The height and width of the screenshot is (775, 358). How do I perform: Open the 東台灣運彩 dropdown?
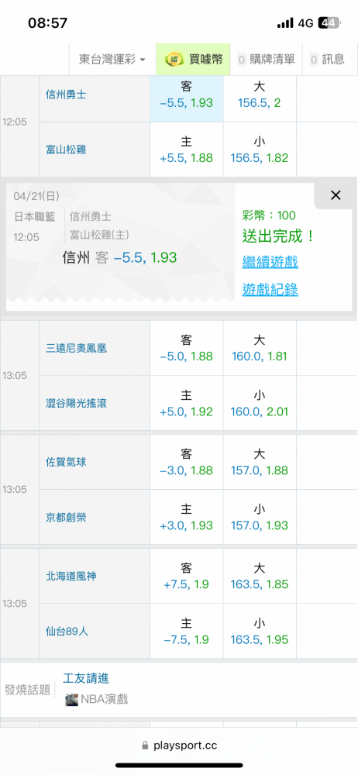112,60
